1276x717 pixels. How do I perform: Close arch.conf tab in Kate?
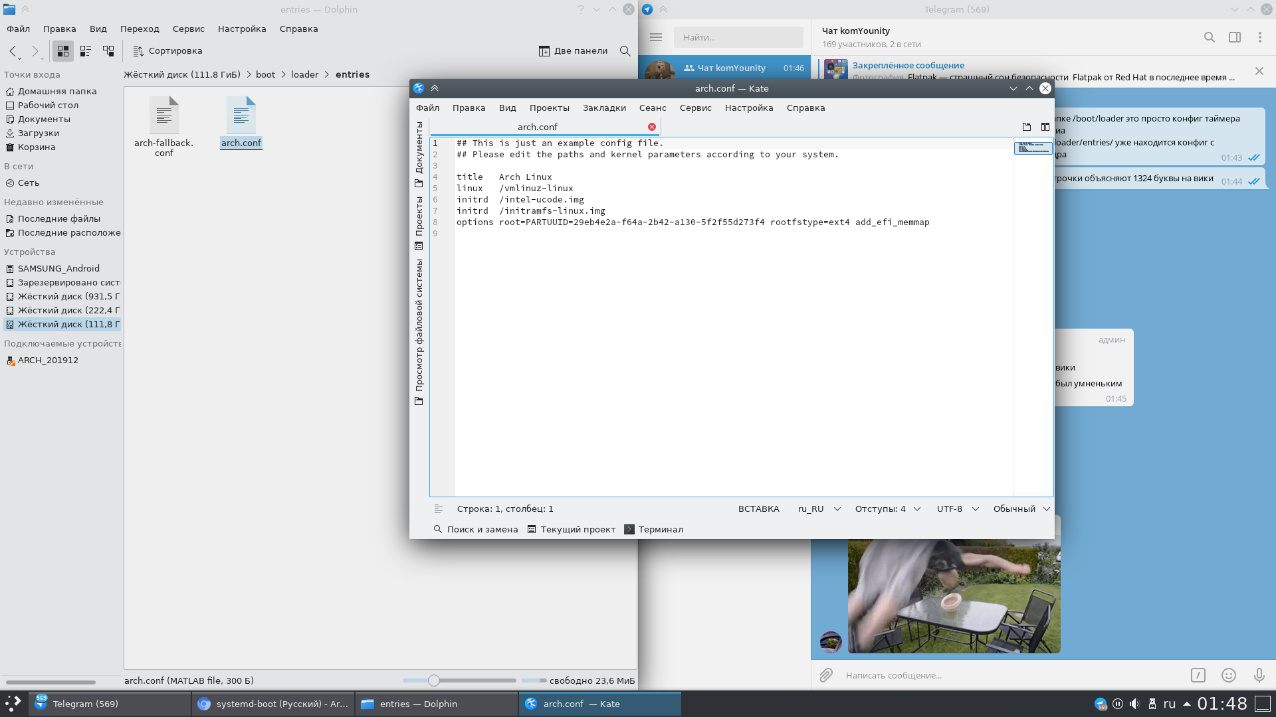point(652,127)
